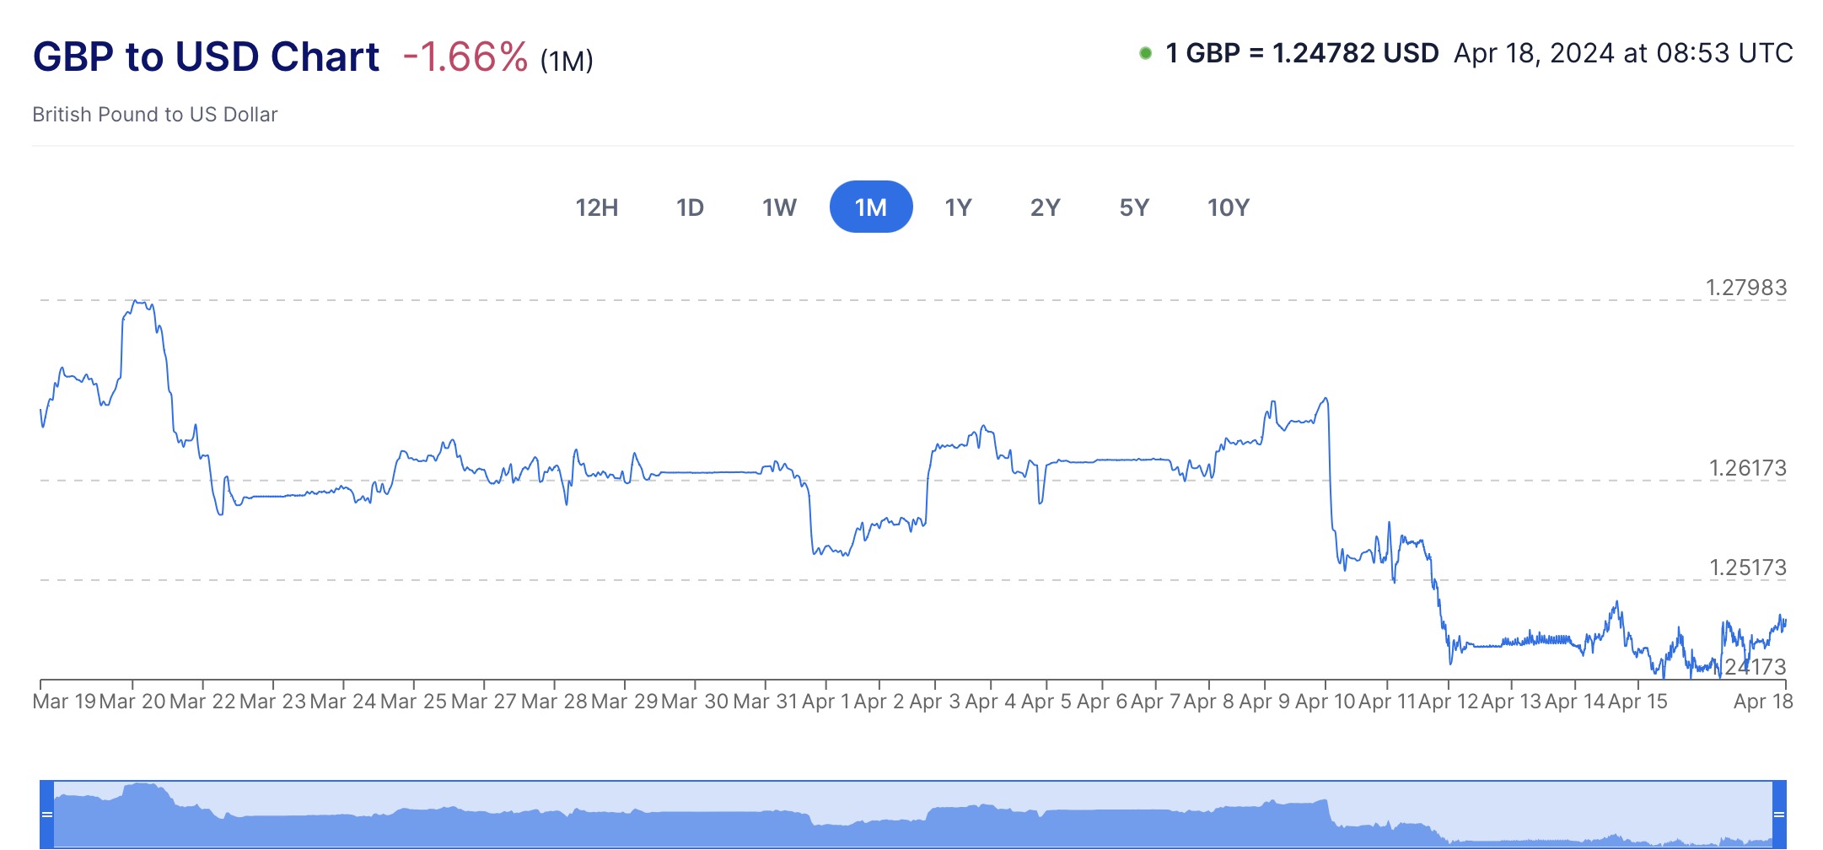Click the Apr 18 date axis label
The image size is (1823, 850).
tap(1763, 702)
